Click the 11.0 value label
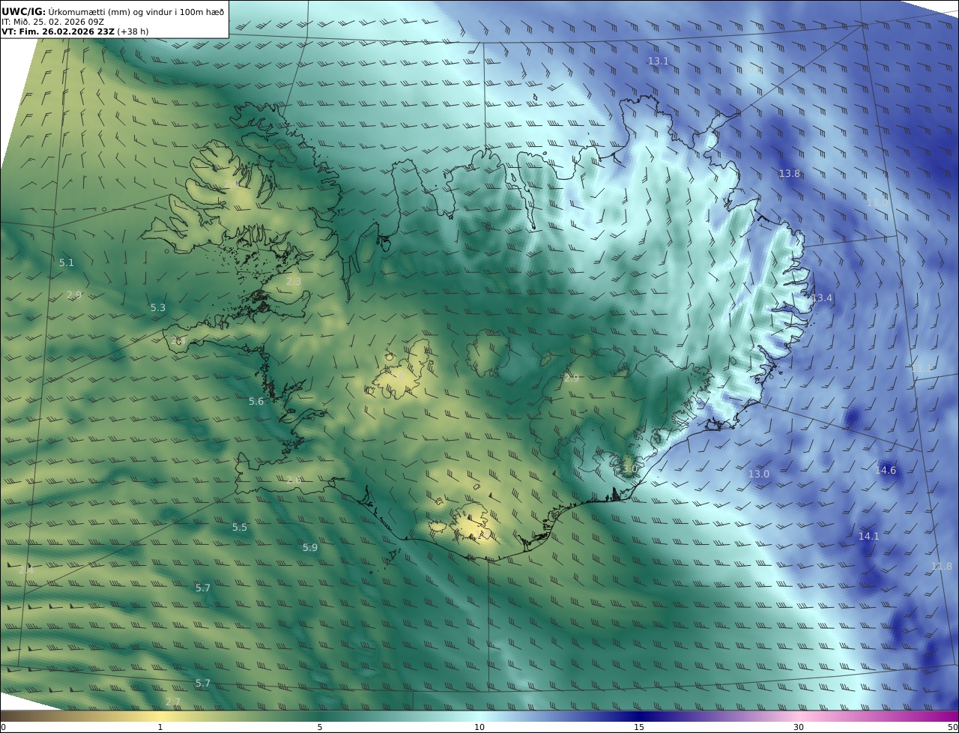Viewport: 959px width, 733px height. coord(877,202)
